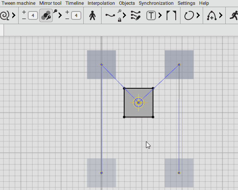Click the curved path line icon

[110, 16]
